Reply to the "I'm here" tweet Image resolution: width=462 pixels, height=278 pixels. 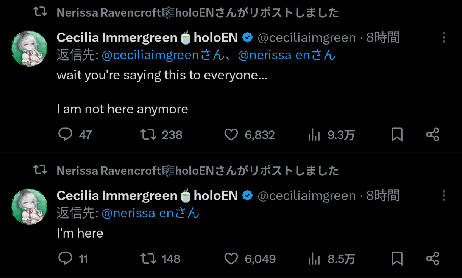(66, 259)
